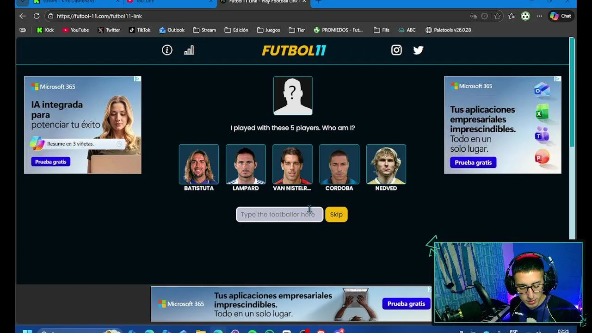Open the Paletools v26.0.28 bookmark

pyautogui.click(x=448, y=30)
